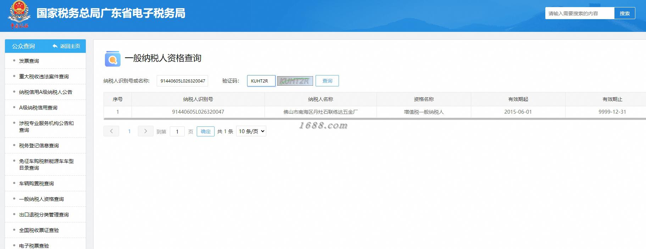Click the 序号 column header
The image size is (646, 249).
118,99
